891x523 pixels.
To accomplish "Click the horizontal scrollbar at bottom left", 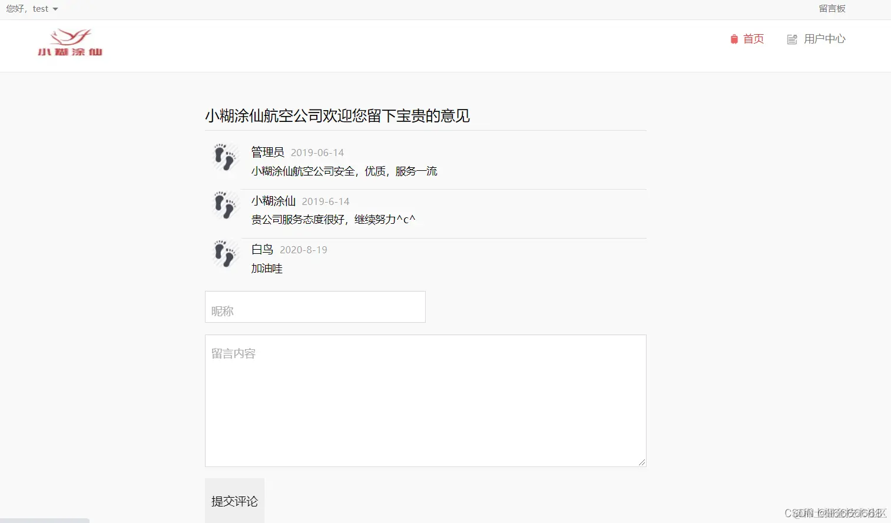I will (x=45, y=520).
